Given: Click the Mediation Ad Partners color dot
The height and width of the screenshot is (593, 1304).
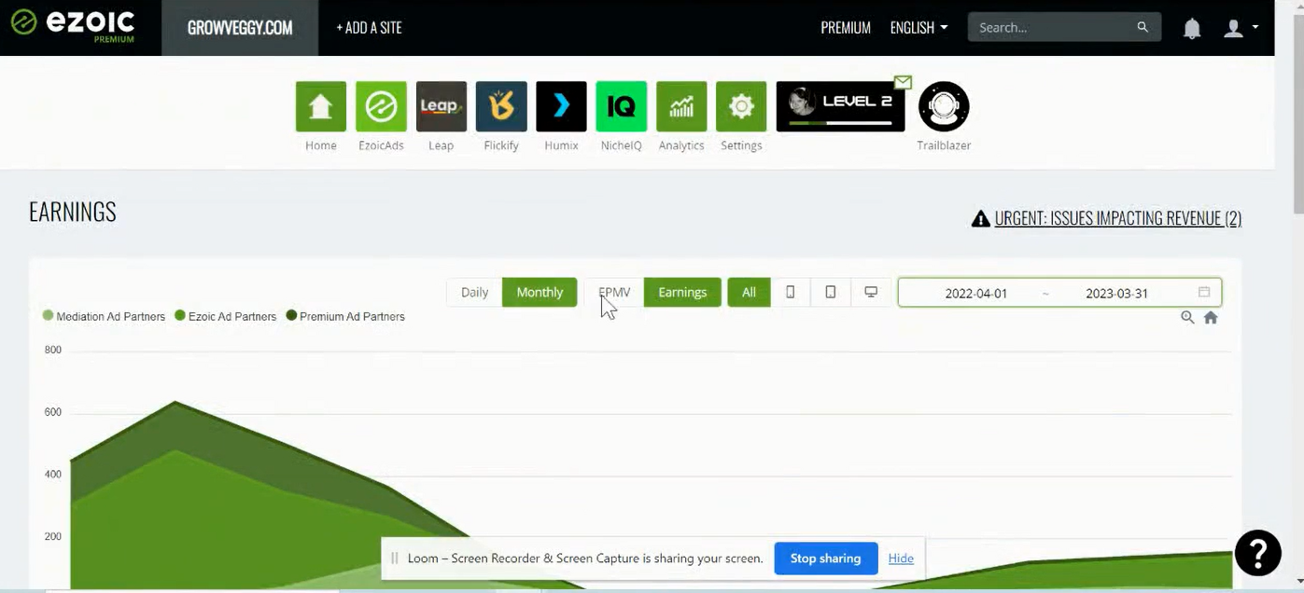Looking at the screenshot, I should [48, 315].
